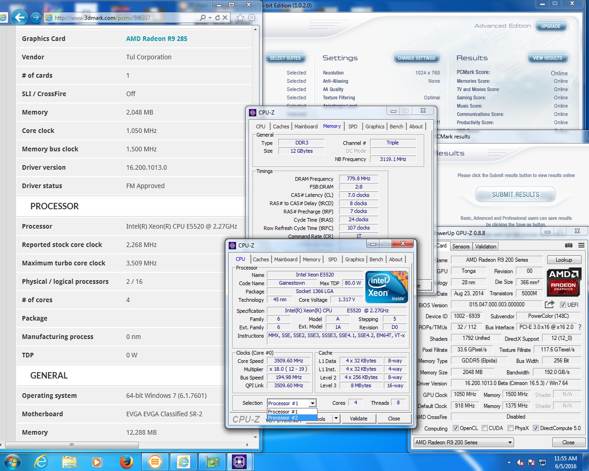The image size is (589, 471).
Task: Open the Processor selection combo box arrow
Action: [312, 403]
